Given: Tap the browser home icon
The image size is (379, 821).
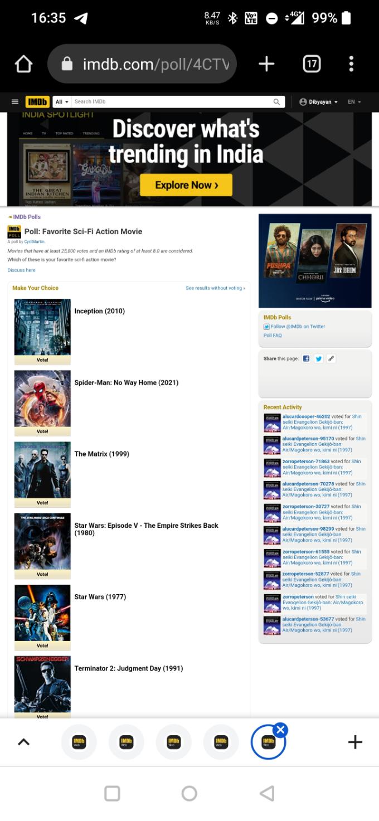Looking at the screenshot, I should click(23, 64).
